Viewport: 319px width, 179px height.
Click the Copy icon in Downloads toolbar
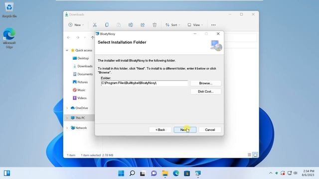pos(107,25)
